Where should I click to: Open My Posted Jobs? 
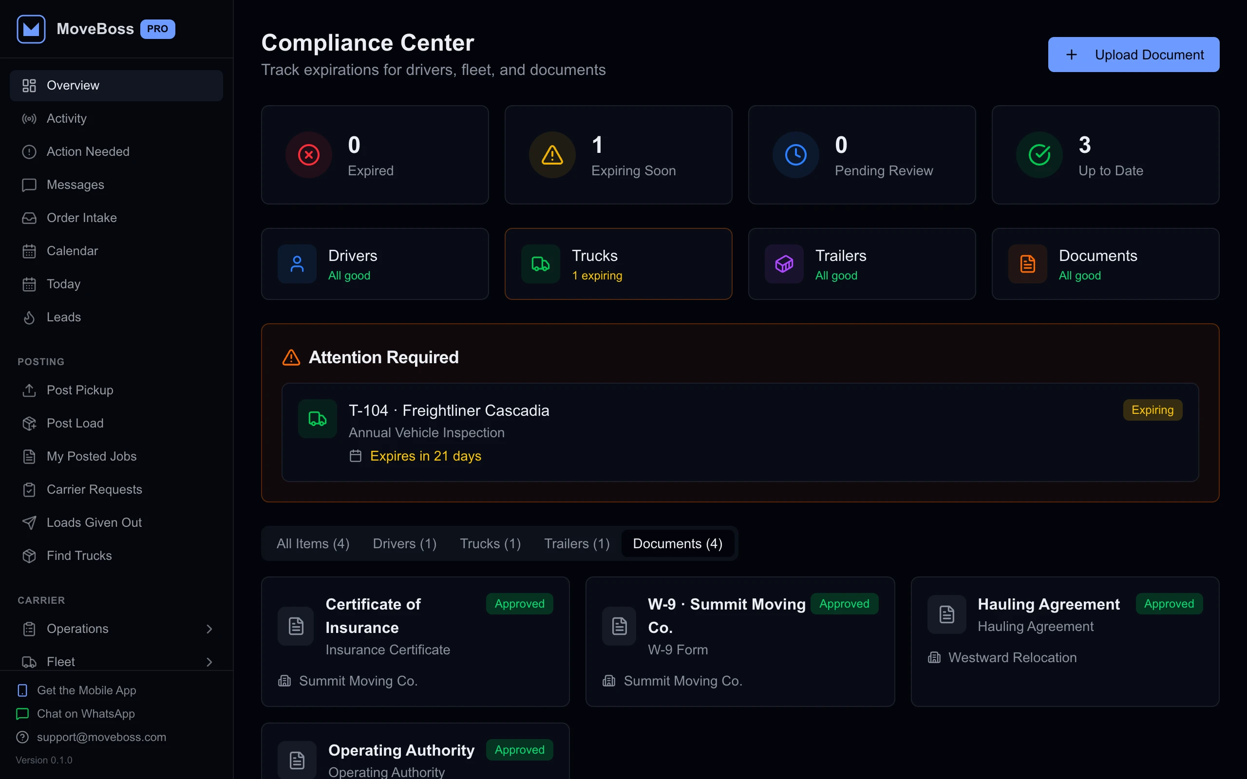(x=116, y=457)
